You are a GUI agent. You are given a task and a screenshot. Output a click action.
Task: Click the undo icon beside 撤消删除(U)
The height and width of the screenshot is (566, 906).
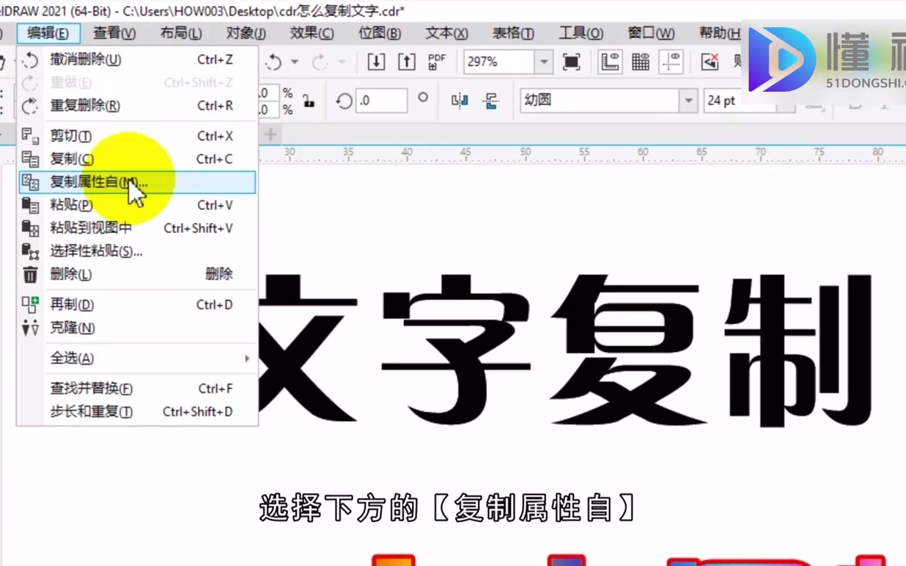(x=30, y=60)
